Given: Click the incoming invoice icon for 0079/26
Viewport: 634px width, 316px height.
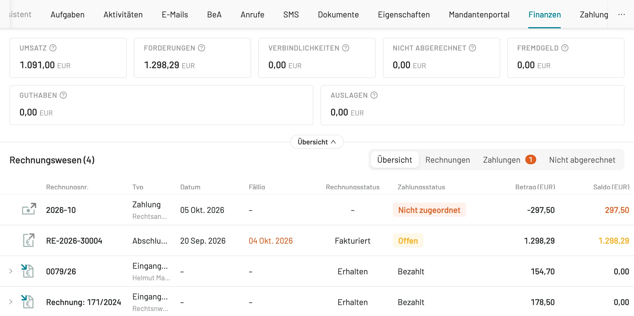Looking at the screenshot, I should tap(27, 271).
